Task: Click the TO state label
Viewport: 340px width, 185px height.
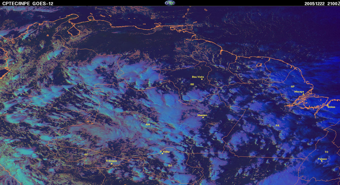Action: point(326,152)
